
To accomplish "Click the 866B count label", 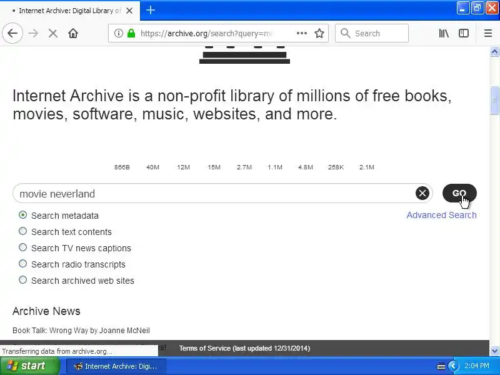I will point(122,167).
